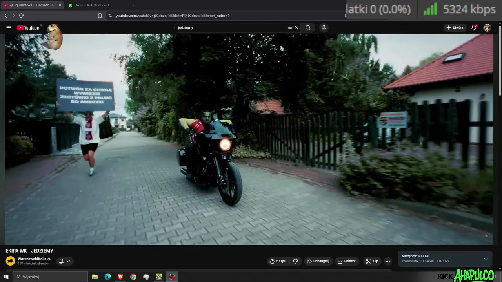Click the Klip scissors button
502x282 pixels.
[372, 261]
